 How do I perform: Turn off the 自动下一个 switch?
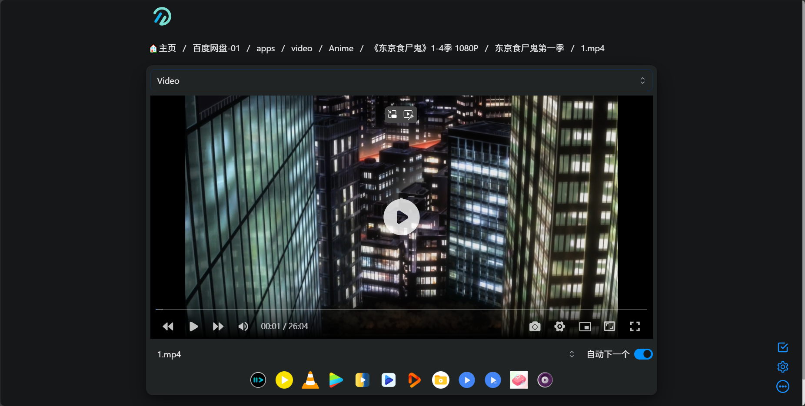(643, 354)
